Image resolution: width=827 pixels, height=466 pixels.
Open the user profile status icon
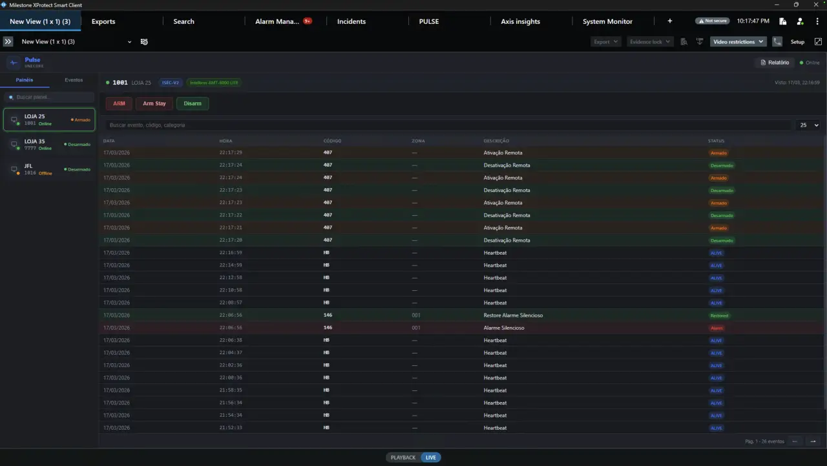pyautogui.click(x=800, y=21)
